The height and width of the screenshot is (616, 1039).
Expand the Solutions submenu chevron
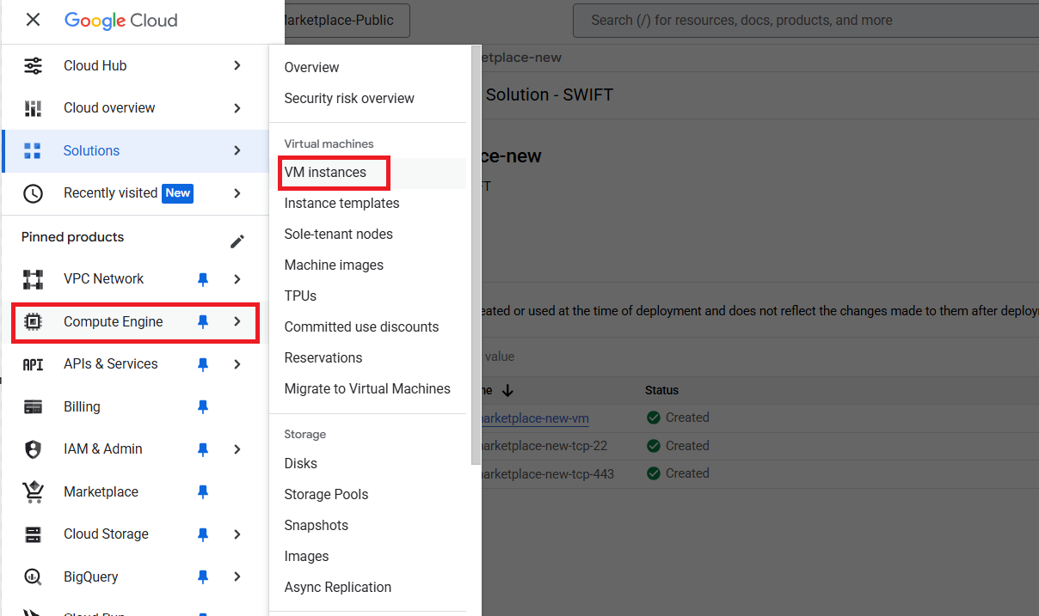(237, 150)
